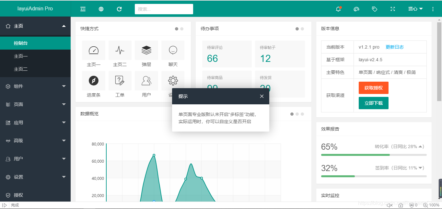The image size is (442, 209).
Task: Click the AD blocker shield icon
Action: click(412, 205)
